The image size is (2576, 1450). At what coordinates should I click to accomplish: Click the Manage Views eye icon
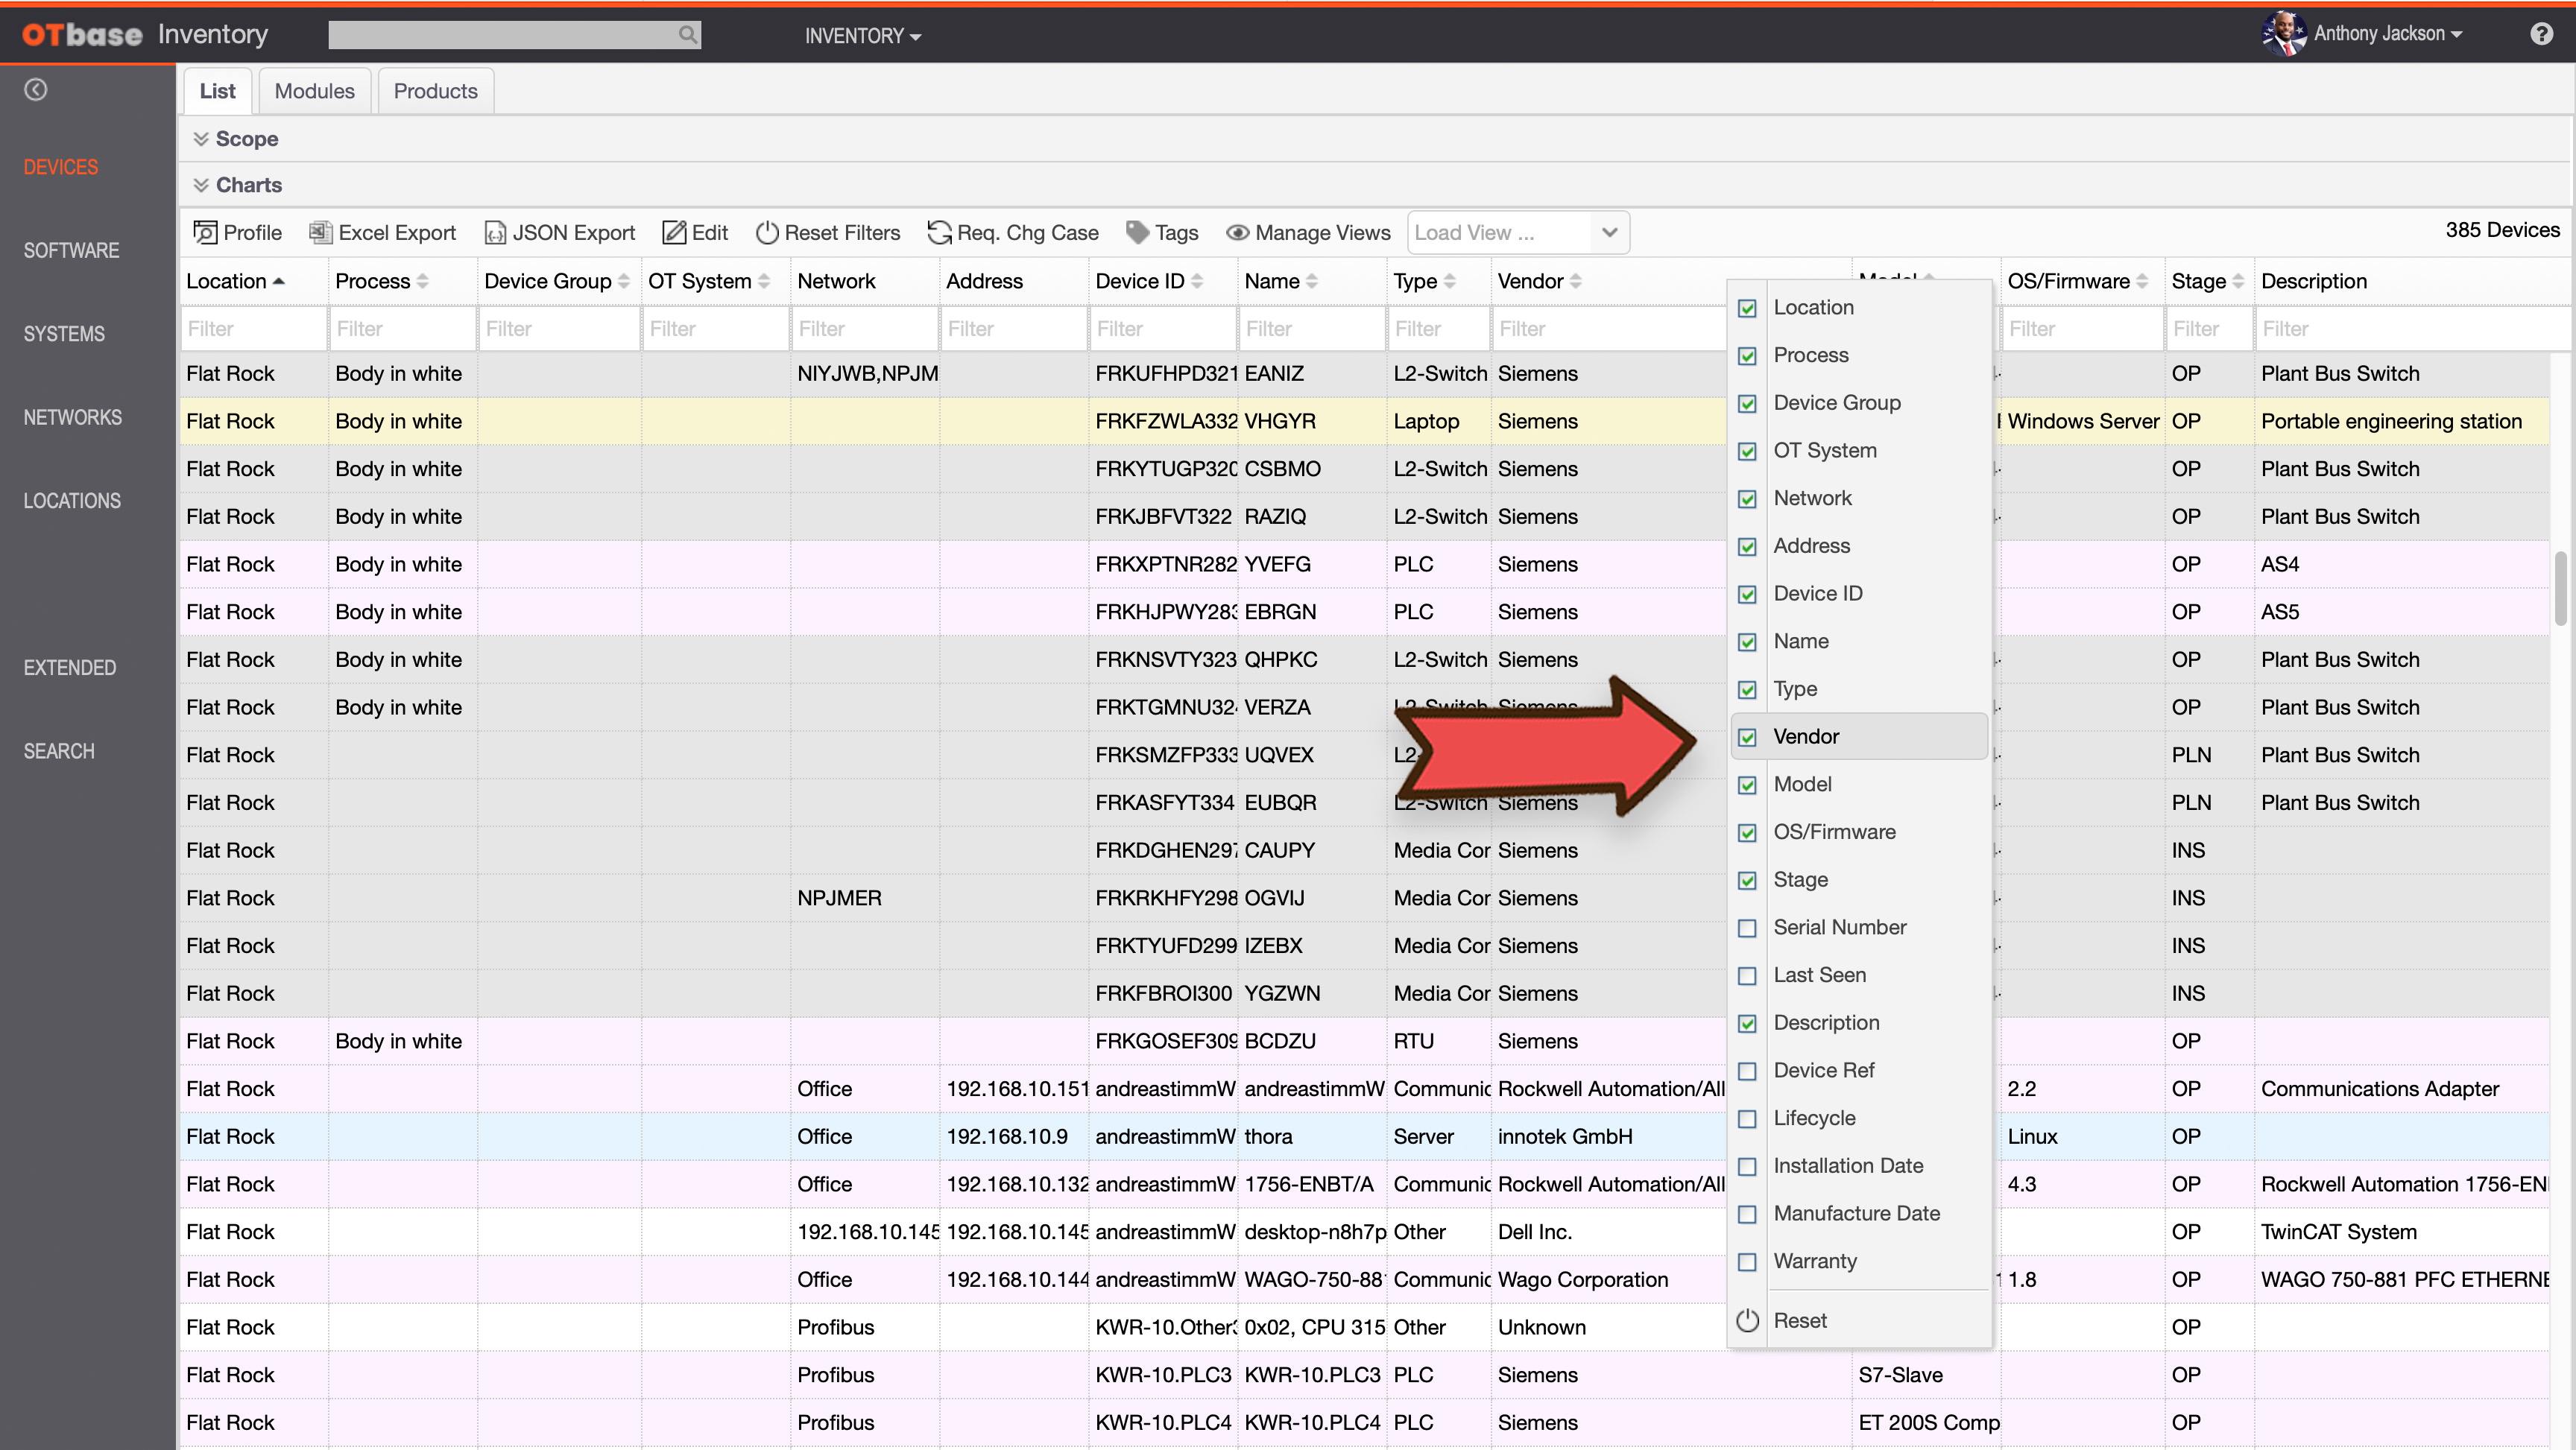1238,233
